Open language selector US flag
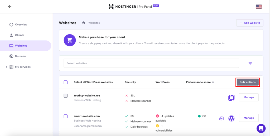Screen dimensions: 270x136 (259, 7)
